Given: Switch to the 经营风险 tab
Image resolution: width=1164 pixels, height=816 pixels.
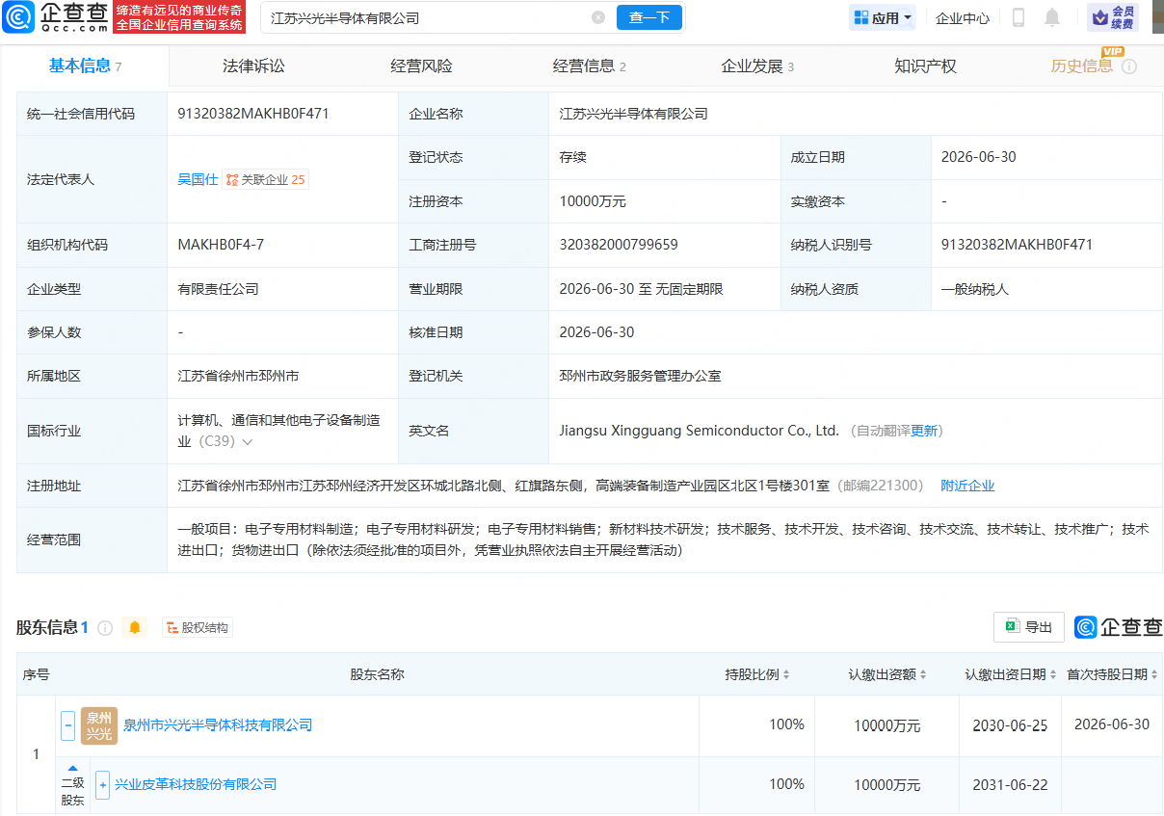Looking at the screenshot, I should [x=421, y=66].
